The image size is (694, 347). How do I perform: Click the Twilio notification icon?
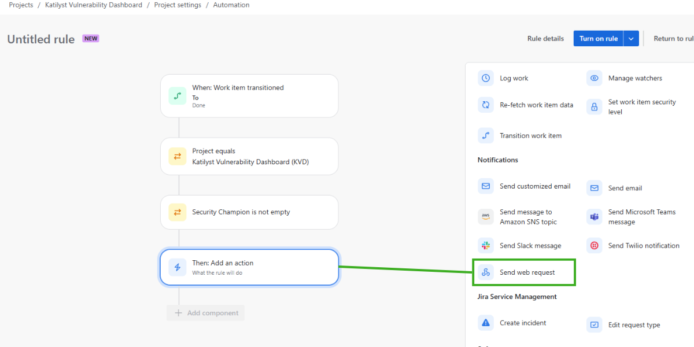(x=594, y=245)
